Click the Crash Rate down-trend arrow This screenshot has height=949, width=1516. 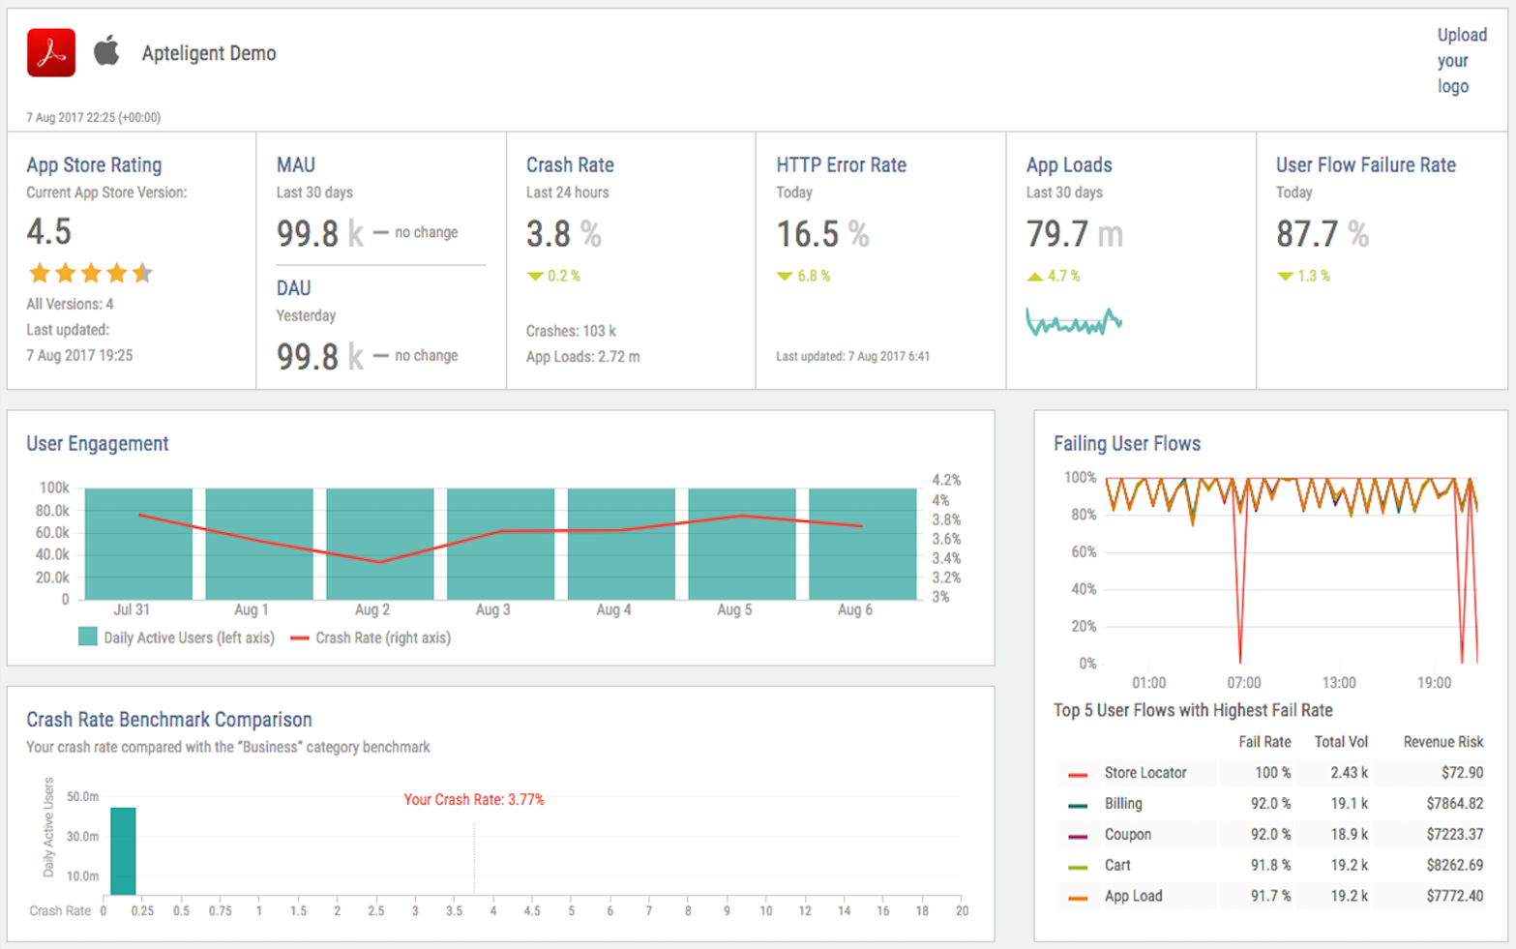coord(535,277)
